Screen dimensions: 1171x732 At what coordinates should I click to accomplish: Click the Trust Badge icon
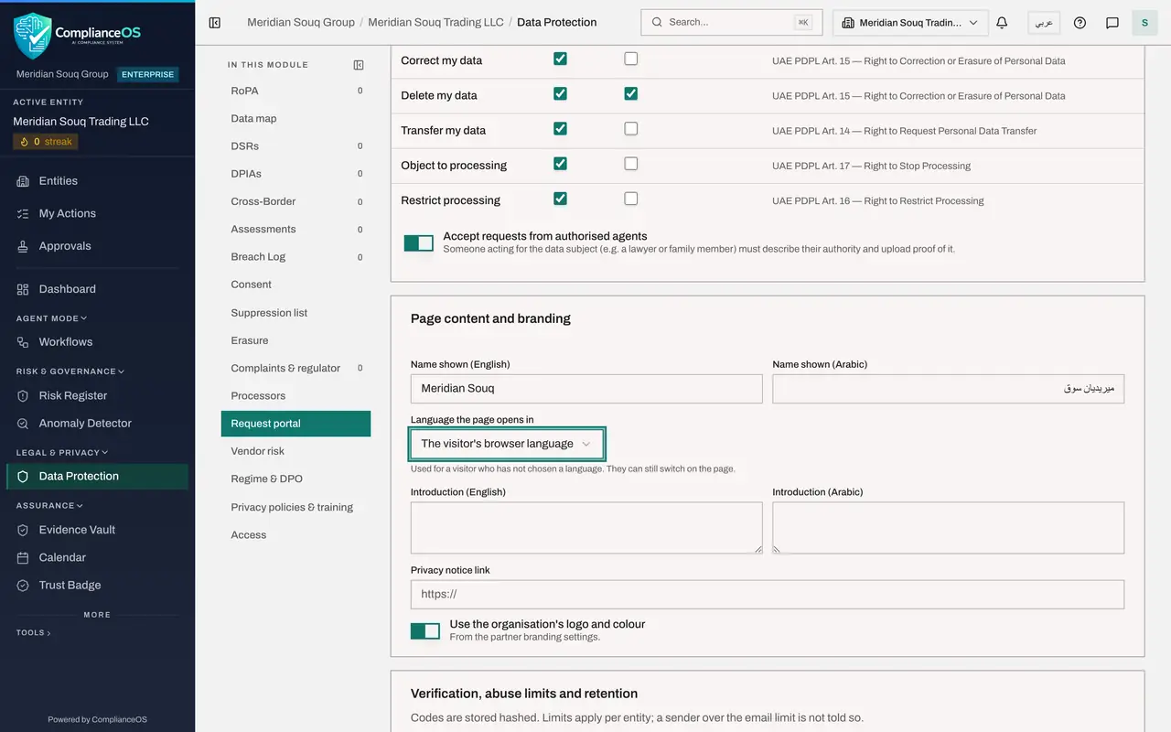(x=23, y=586)
